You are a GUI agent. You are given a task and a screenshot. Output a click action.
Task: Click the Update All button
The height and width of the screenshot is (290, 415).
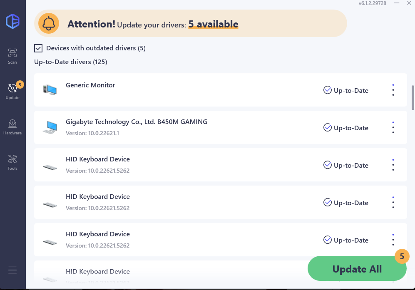pyautogui.click(x=357, y=268)
